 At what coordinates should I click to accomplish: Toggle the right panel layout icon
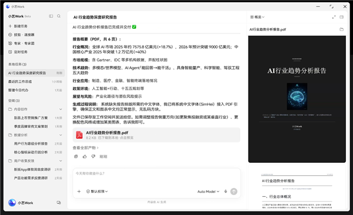[x=342, y=17]
